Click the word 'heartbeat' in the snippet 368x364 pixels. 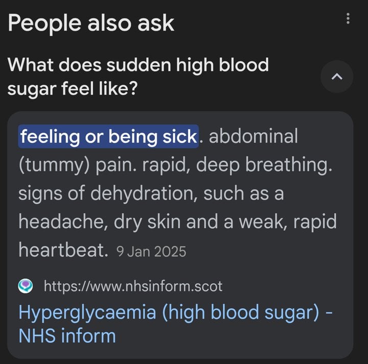pos(63,250)
